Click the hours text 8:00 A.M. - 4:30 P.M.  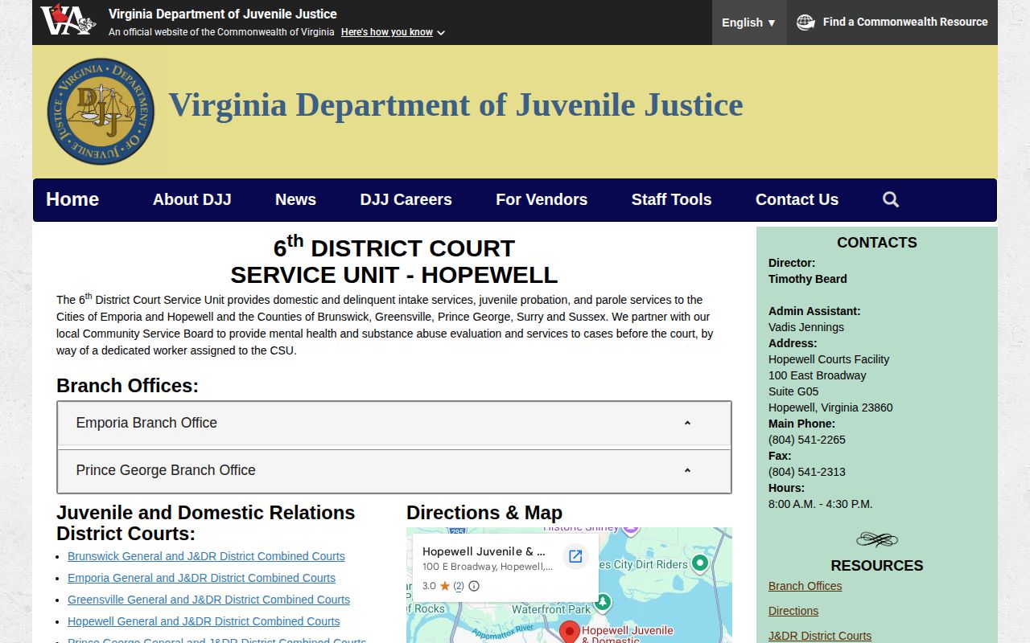tap(821, 504)
